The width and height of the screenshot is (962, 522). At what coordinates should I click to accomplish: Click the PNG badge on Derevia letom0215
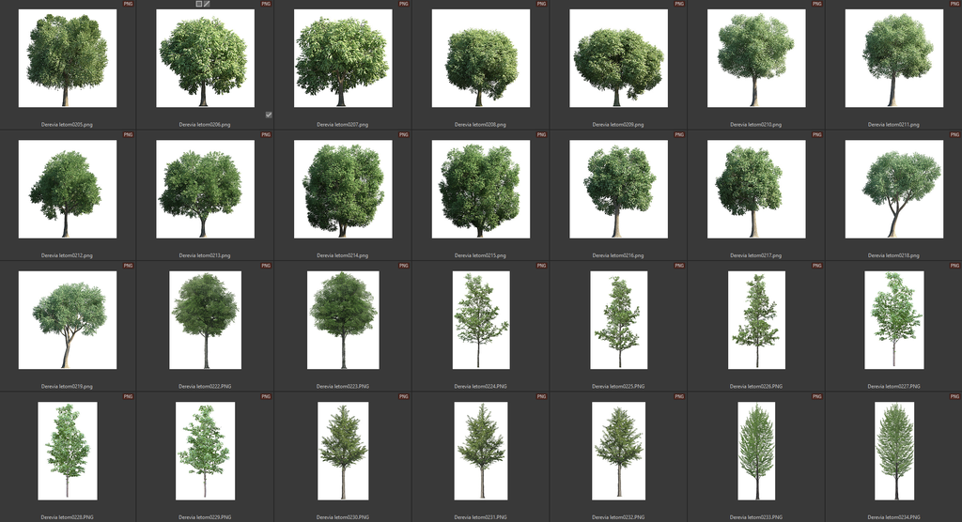(541, 135)
